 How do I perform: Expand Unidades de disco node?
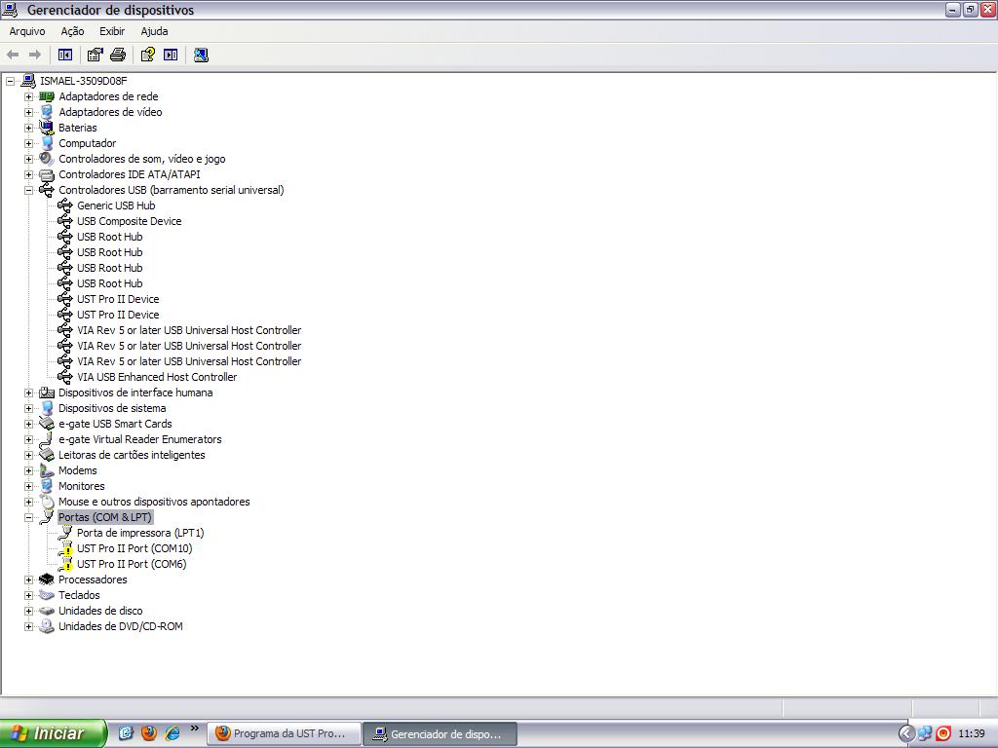28,612
